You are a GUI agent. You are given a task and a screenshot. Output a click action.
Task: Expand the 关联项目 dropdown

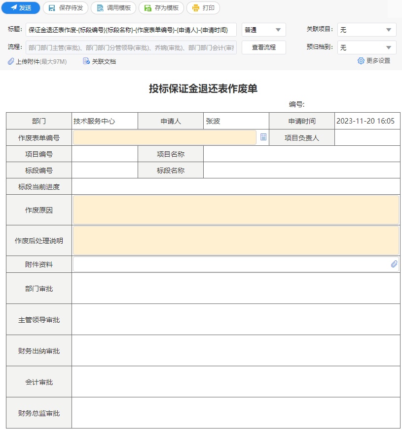tap(366, 30)
